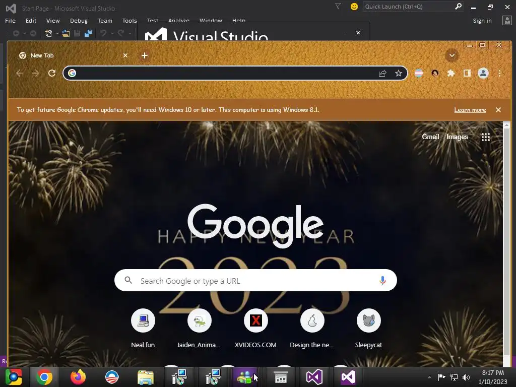Viewport: 516px width, 387px height.
Task: Click the Search Google or type a URL box
Action: point(255,280)
